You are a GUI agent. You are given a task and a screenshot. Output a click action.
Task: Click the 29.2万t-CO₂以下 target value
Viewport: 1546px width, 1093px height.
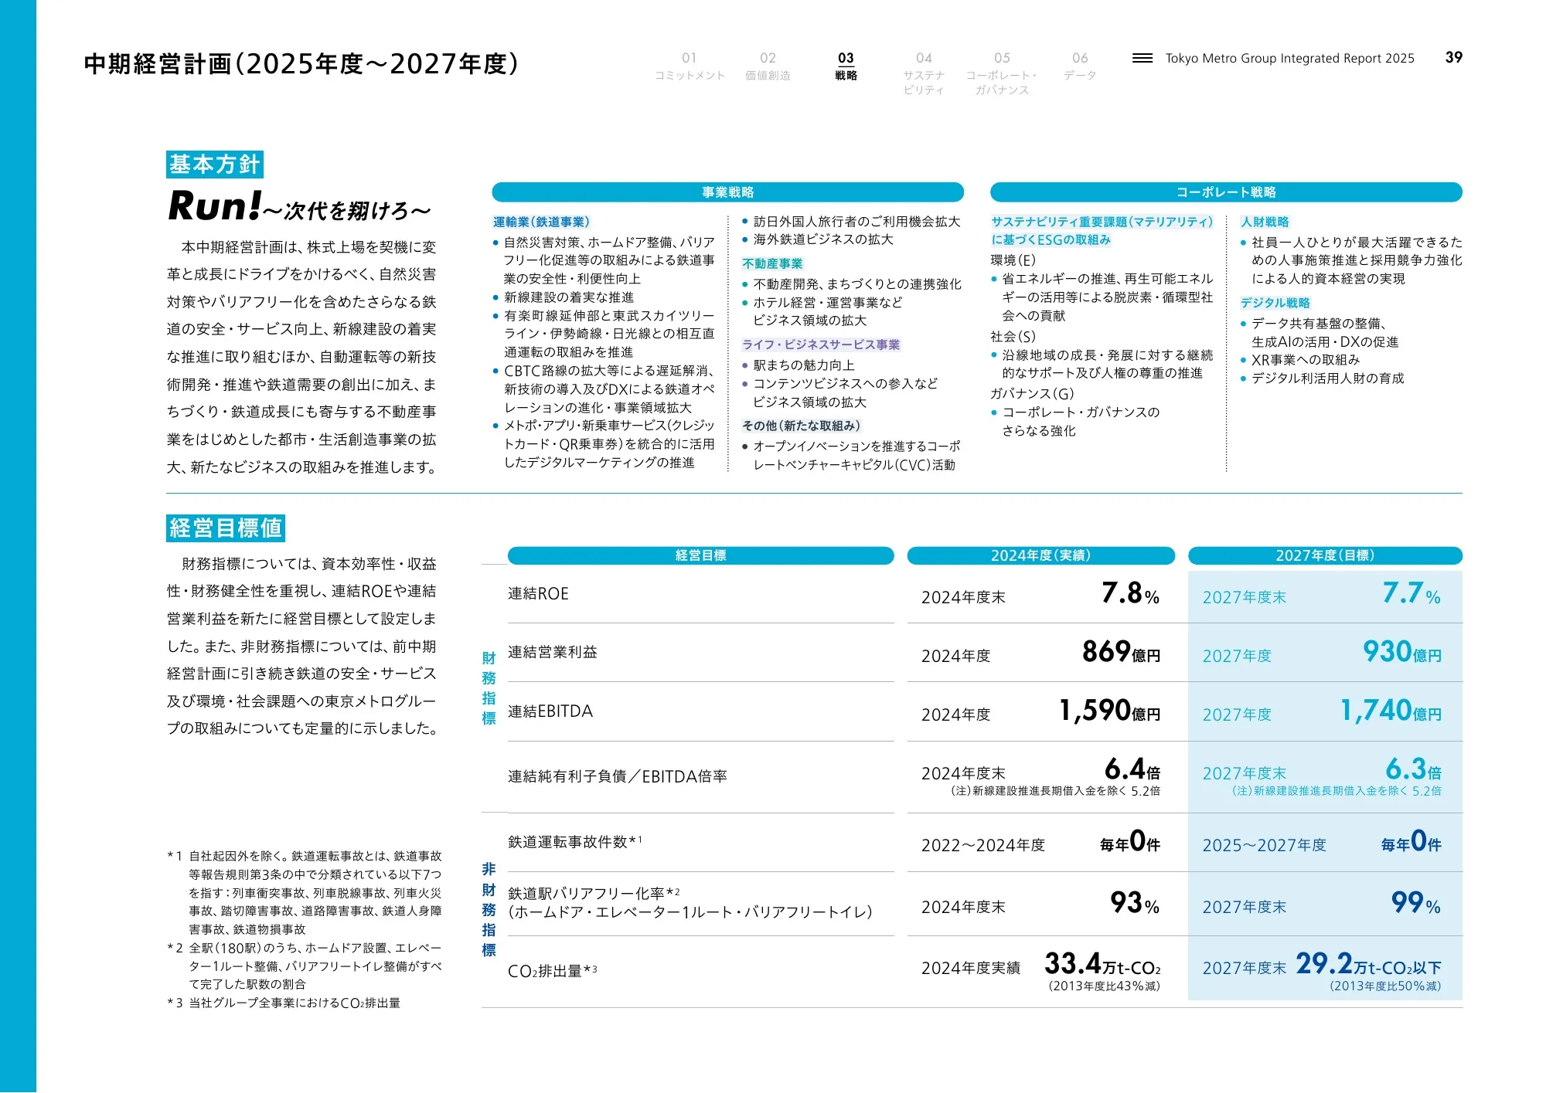pos(1368,964)
